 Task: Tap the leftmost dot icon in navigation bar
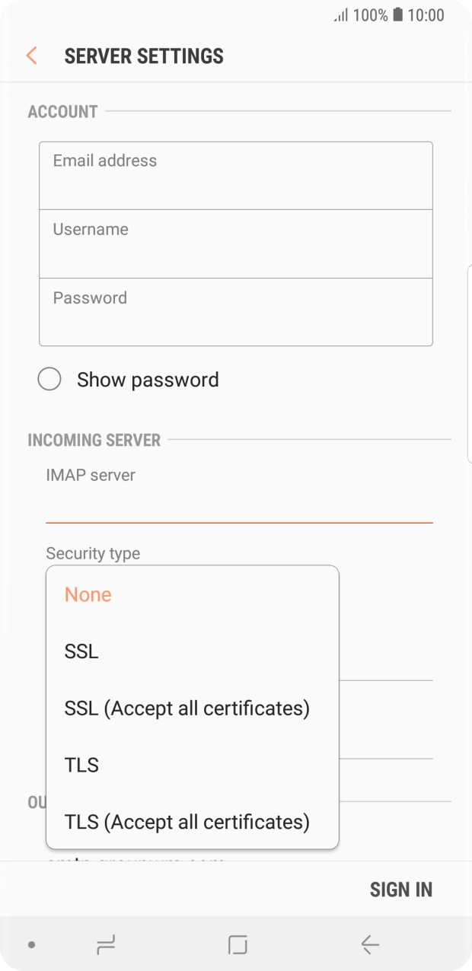pos(30,944)
